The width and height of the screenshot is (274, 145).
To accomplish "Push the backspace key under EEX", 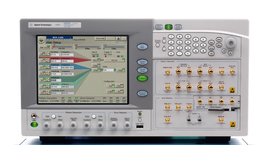I will [x=164, y=49].
